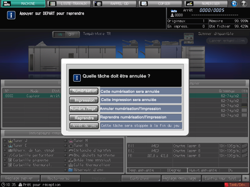Switch to the COPIER tab
Image resolution: width=250 pixels, height=187 pixels.
tap(161, 3)
